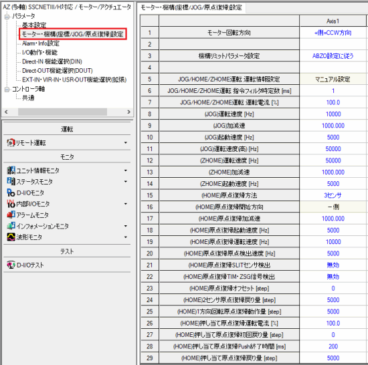Click 原点復帰TIM・ZSG信号検出 value 無効
368x365 pixels.
coord(333,277)
